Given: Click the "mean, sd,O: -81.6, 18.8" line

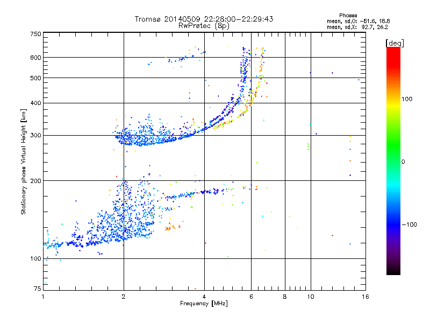Looking at the screenshot, I should (358, 21).
